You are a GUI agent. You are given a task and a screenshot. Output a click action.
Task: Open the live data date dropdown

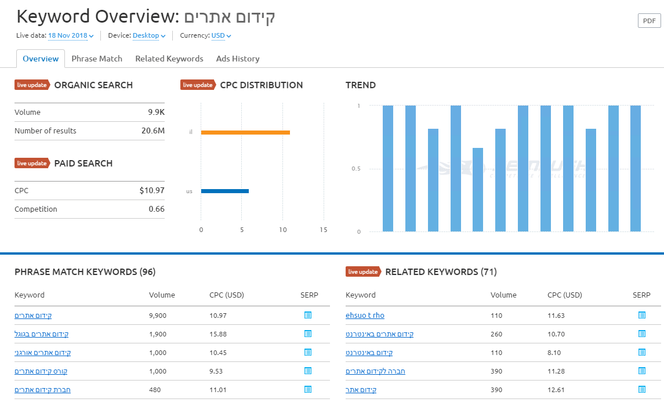coord(71,35)
